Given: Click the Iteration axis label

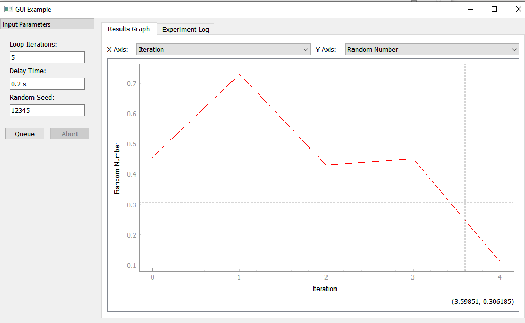Looking at the screenshot, I should [x=325, y=289].
